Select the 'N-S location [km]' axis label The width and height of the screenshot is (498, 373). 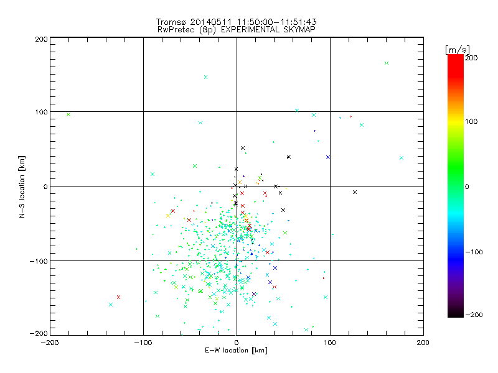click(x=22, y=186)
